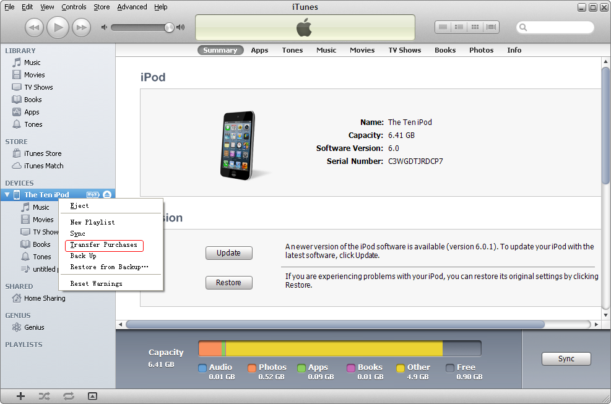
Task: Open Tones in the Library section
Action: click(58, 125)
